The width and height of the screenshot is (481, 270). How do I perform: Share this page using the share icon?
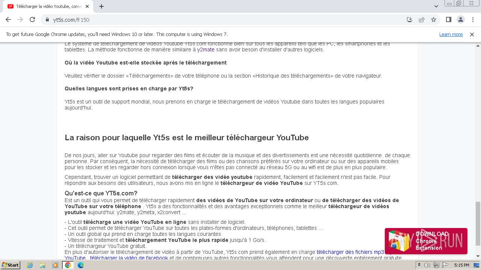[x=422, y=19]
